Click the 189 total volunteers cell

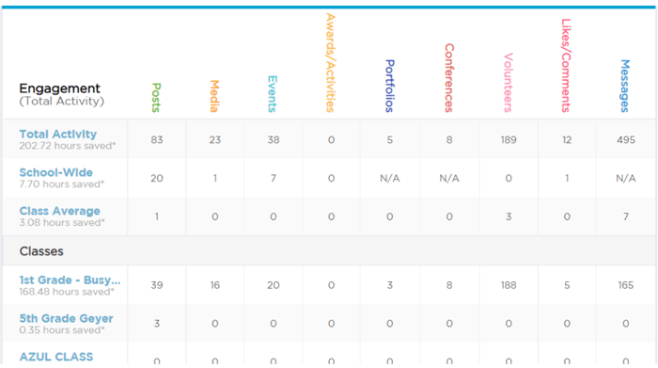[x=509, y=140]
